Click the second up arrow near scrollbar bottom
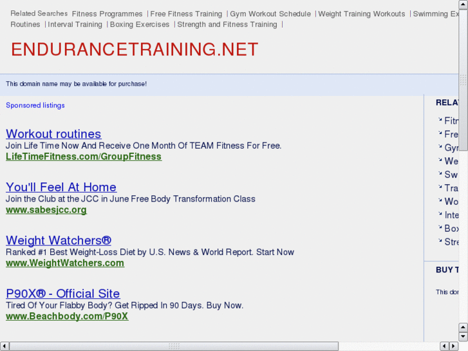The image size is (468, 351). click(463, 327)
